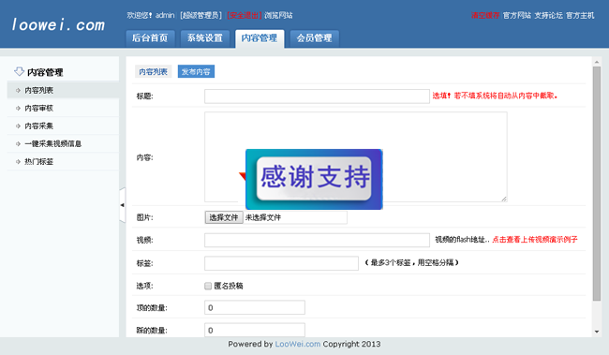
Task: Click the vertical scrollbar thumb
Action: tap(597, 184)
